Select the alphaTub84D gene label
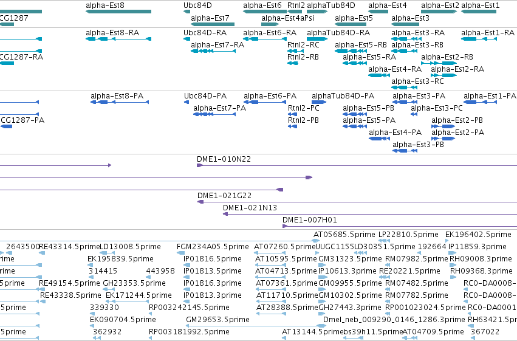The image size is (517, 341). [x=330, y=5]
